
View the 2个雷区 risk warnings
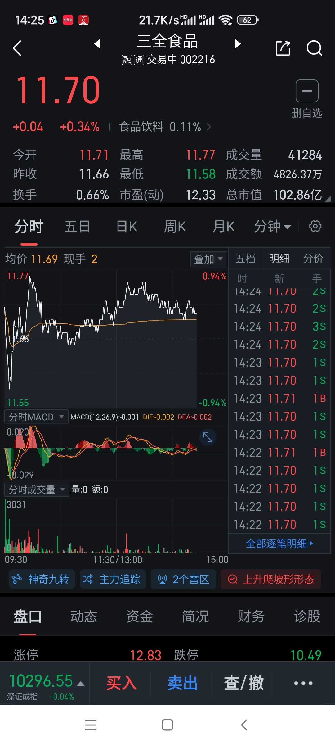point(183,579)
